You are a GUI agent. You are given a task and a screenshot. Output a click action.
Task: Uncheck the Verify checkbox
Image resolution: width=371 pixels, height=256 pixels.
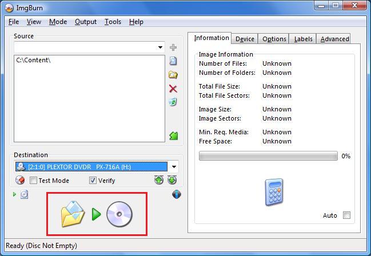coord(93,181)
